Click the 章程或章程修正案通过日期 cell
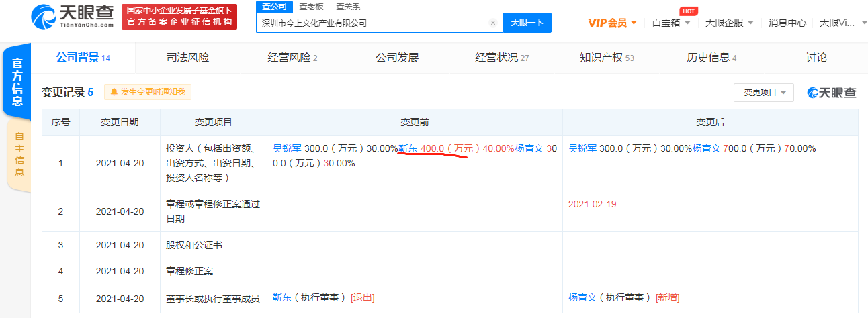The height and width of the screenshot is (318, 868). coord(213,211)
